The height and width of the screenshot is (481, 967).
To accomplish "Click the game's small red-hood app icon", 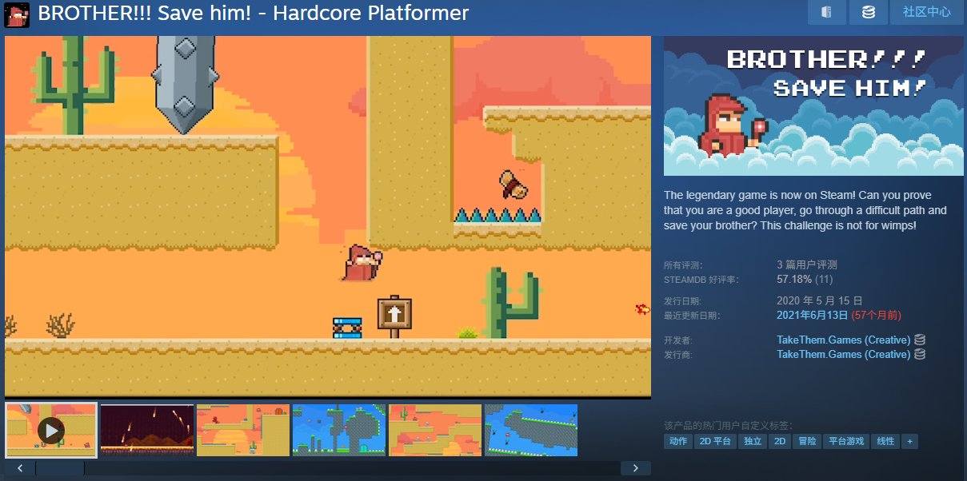I will point(18,14).
